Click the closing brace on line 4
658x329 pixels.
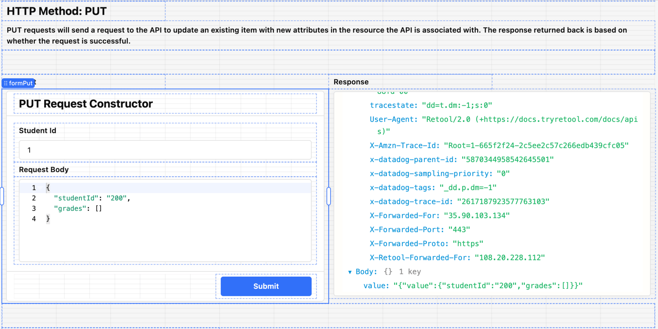[48, 219]
